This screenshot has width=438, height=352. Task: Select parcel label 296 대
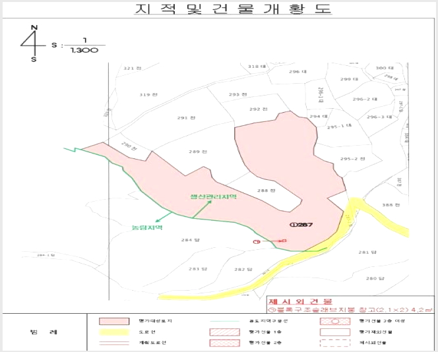(x=297, y=72)
